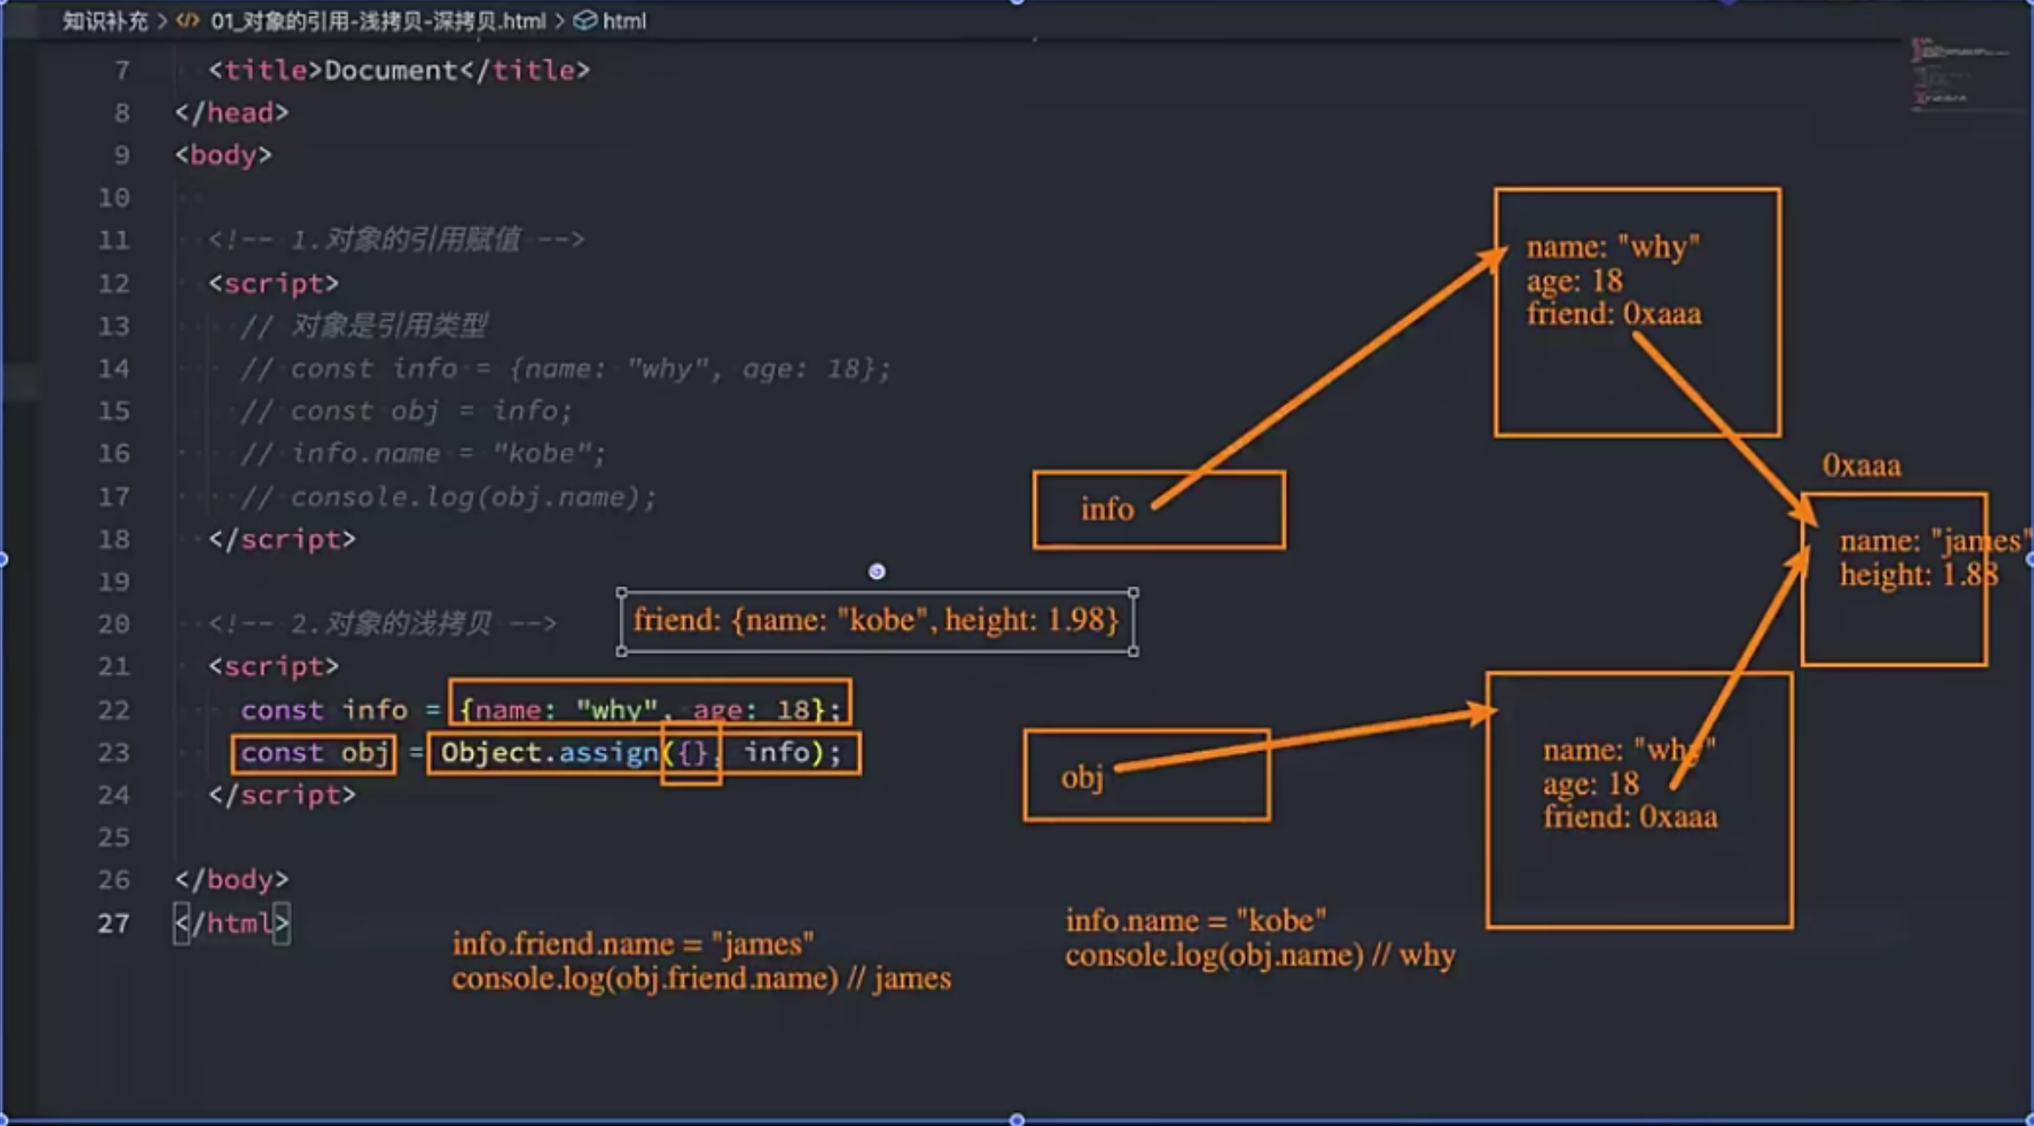
Task: Select the friend kobe annotation textbox
Action: click(x=876, y=620)
